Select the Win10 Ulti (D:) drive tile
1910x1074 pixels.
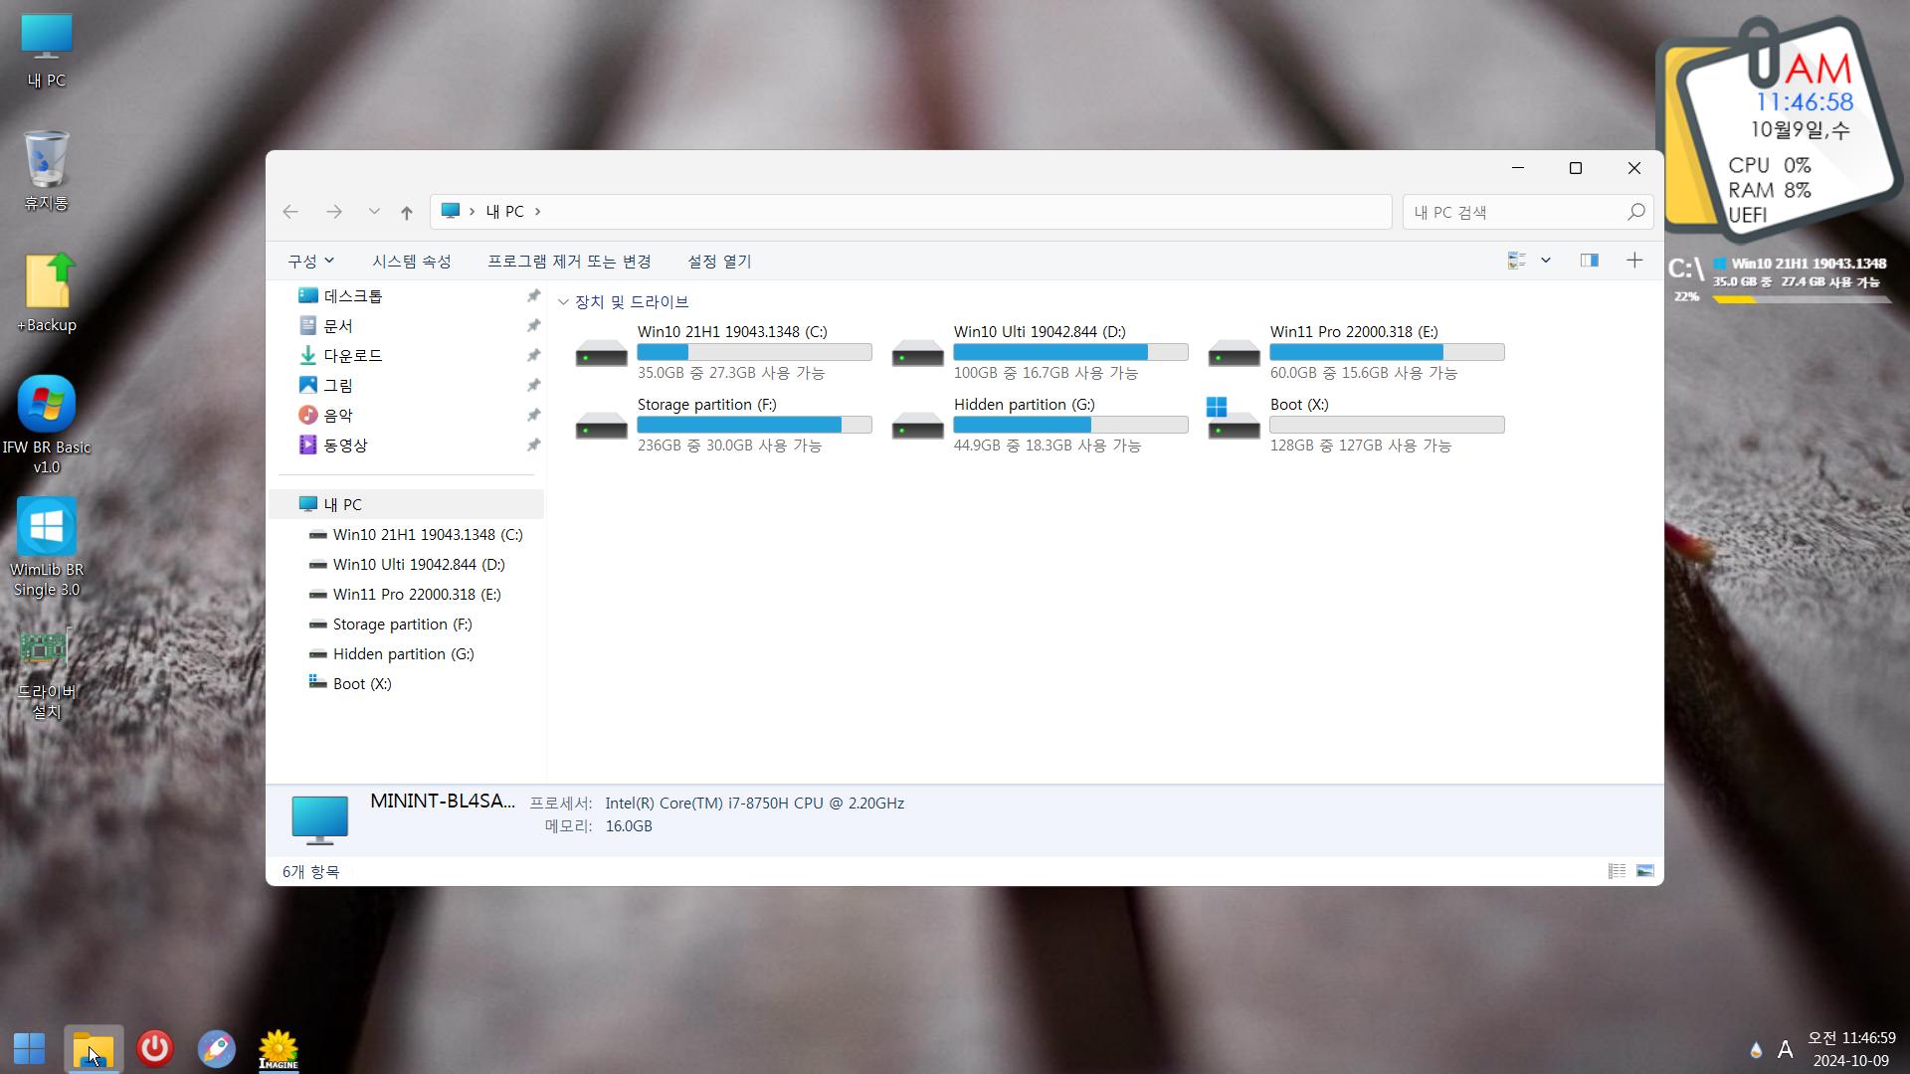click(x=1041, y=352)
